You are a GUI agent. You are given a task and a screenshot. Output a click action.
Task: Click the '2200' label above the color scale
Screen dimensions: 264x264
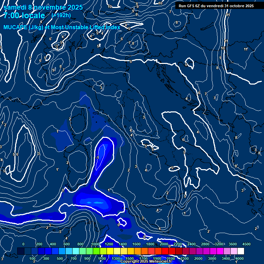(178, 244)
